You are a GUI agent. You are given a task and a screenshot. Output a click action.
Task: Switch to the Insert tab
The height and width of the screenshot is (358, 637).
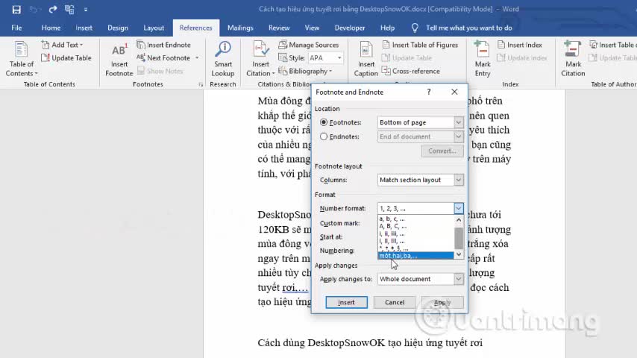(x=84, y=28)
